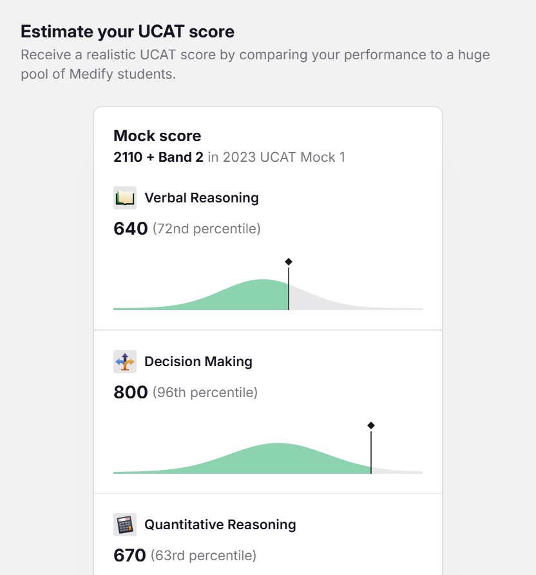Screen dimensions: 536x575
Task: Click the "2110 + Band 2" total score
Action: point(158,157)
